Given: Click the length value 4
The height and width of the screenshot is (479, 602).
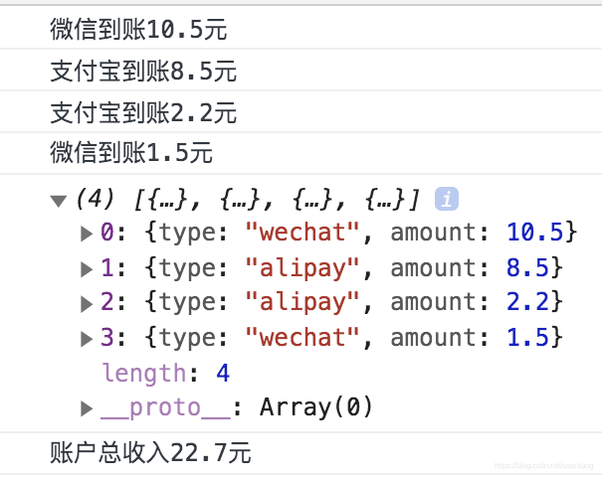Looking at the screenshot, I should (223, 373).
